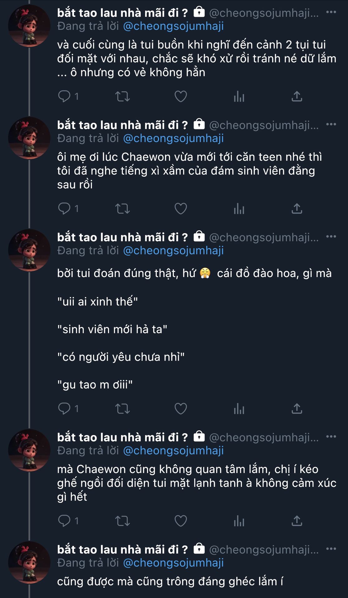Open view stats for "mà Chaewon cũng không quan tâm" tweet
Viewport: 348px width, 598px height.
pyautogui.click(x=239, y=521)
